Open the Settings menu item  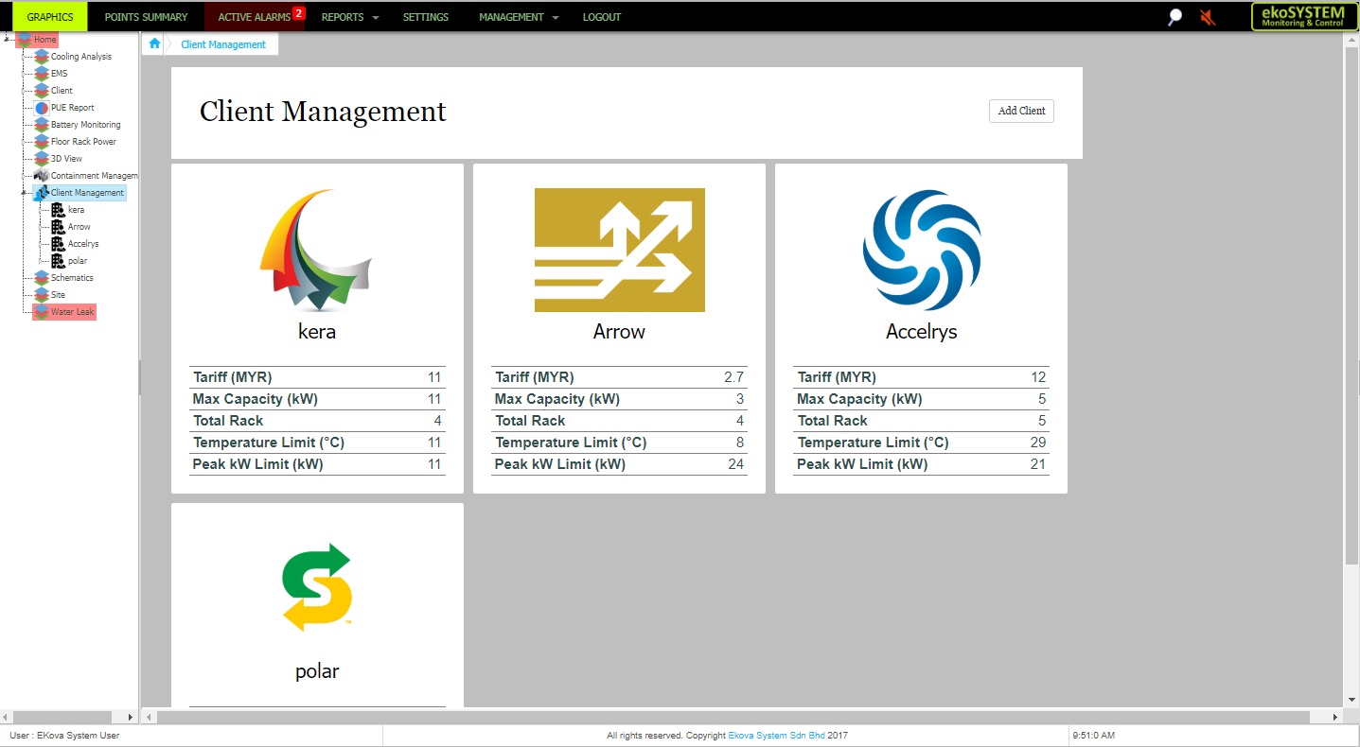pos(426,17)
